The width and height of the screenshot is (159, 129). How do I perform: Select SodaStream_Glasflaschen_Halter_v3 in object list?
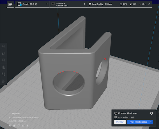coord(26,117)
